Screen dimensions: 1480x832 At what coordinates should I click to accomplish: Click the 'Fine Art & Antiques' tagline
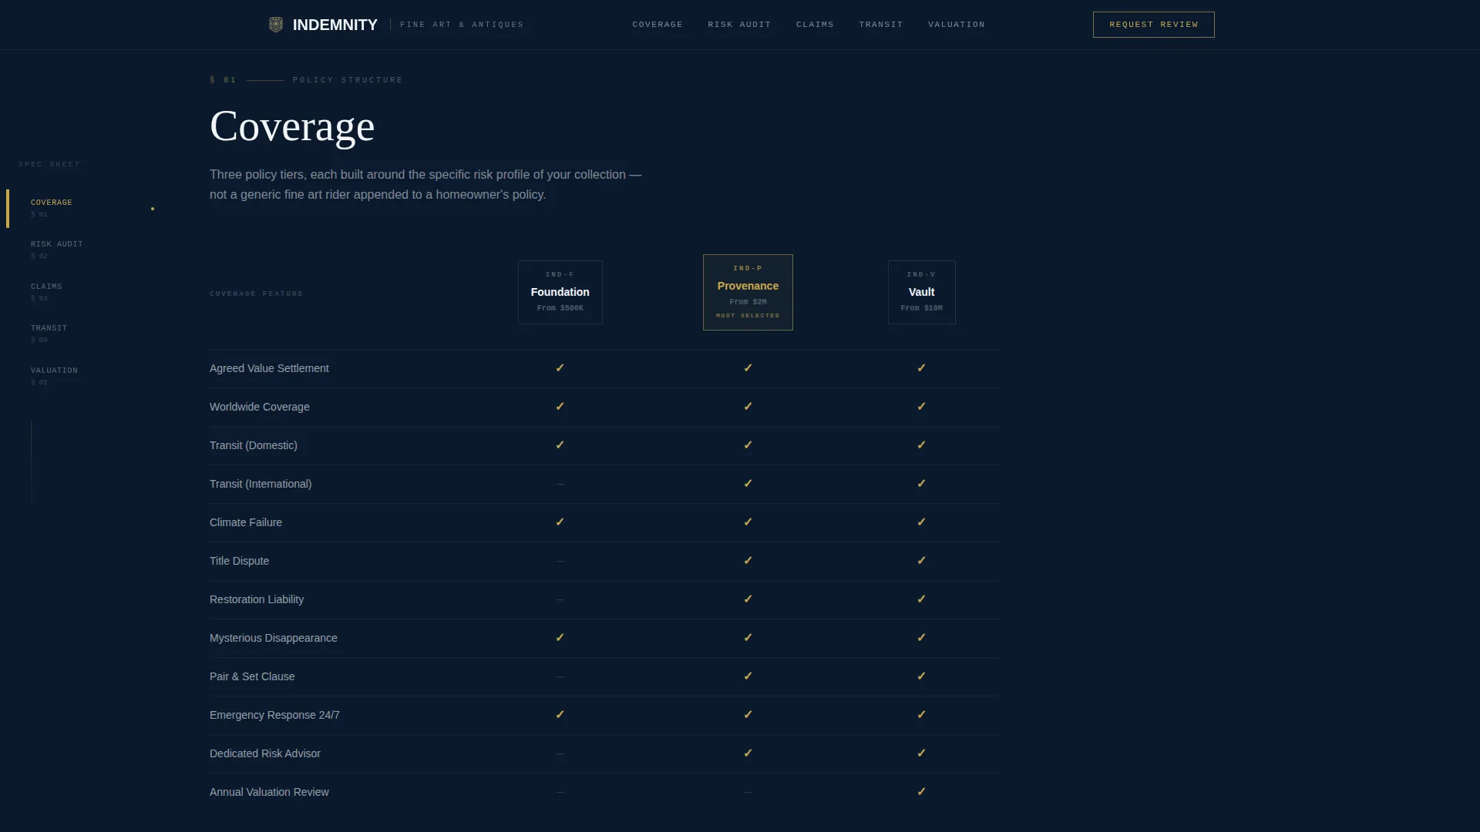click(462, 25)
